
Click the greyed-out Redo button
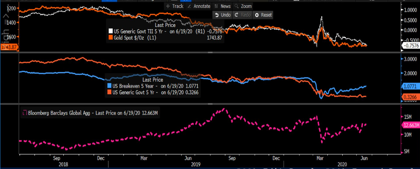[x=243, y=15]
